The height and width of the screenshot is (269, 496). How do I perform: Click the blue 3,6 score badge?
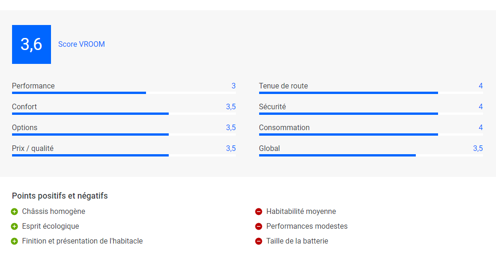pos(32,44)
